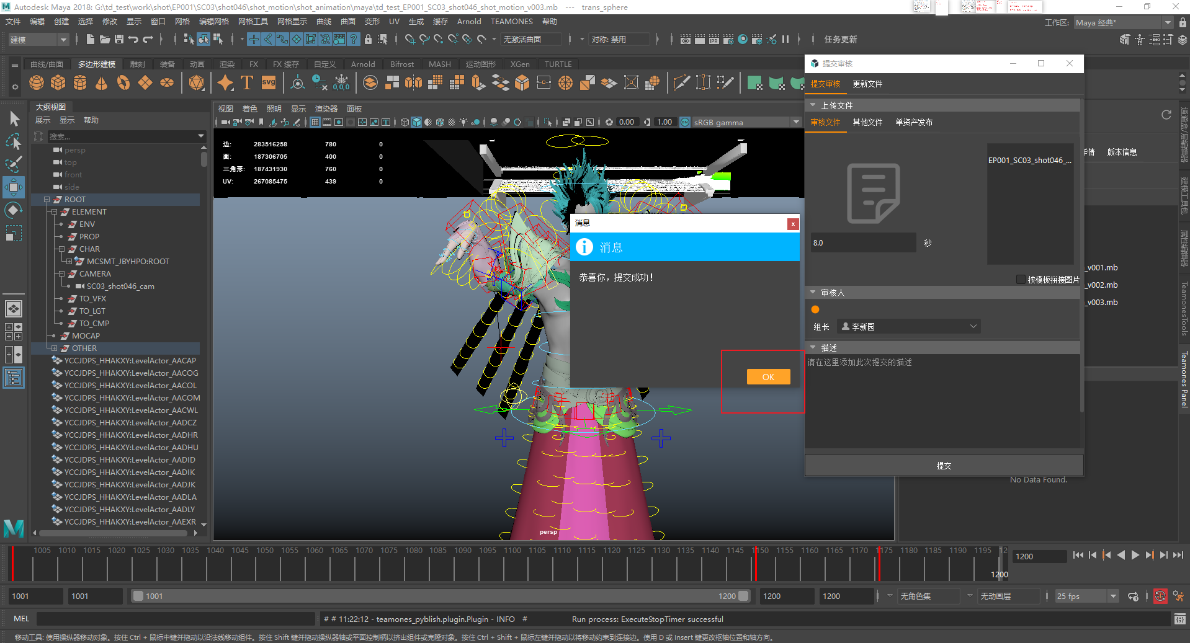
Task: Toggle the auto keyframe button
Action: tap(1160, 596)
